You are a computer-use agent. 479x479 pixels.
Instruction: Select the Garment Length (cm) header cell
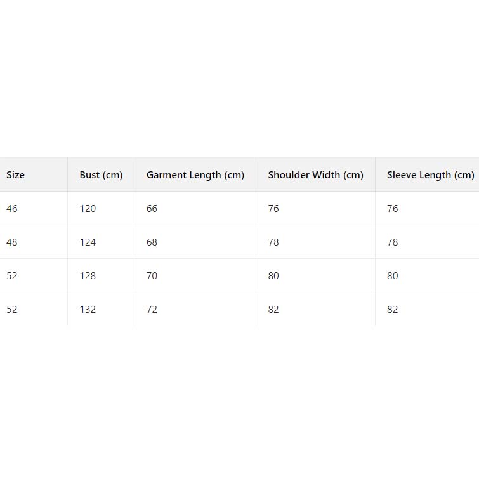[195, 175]
